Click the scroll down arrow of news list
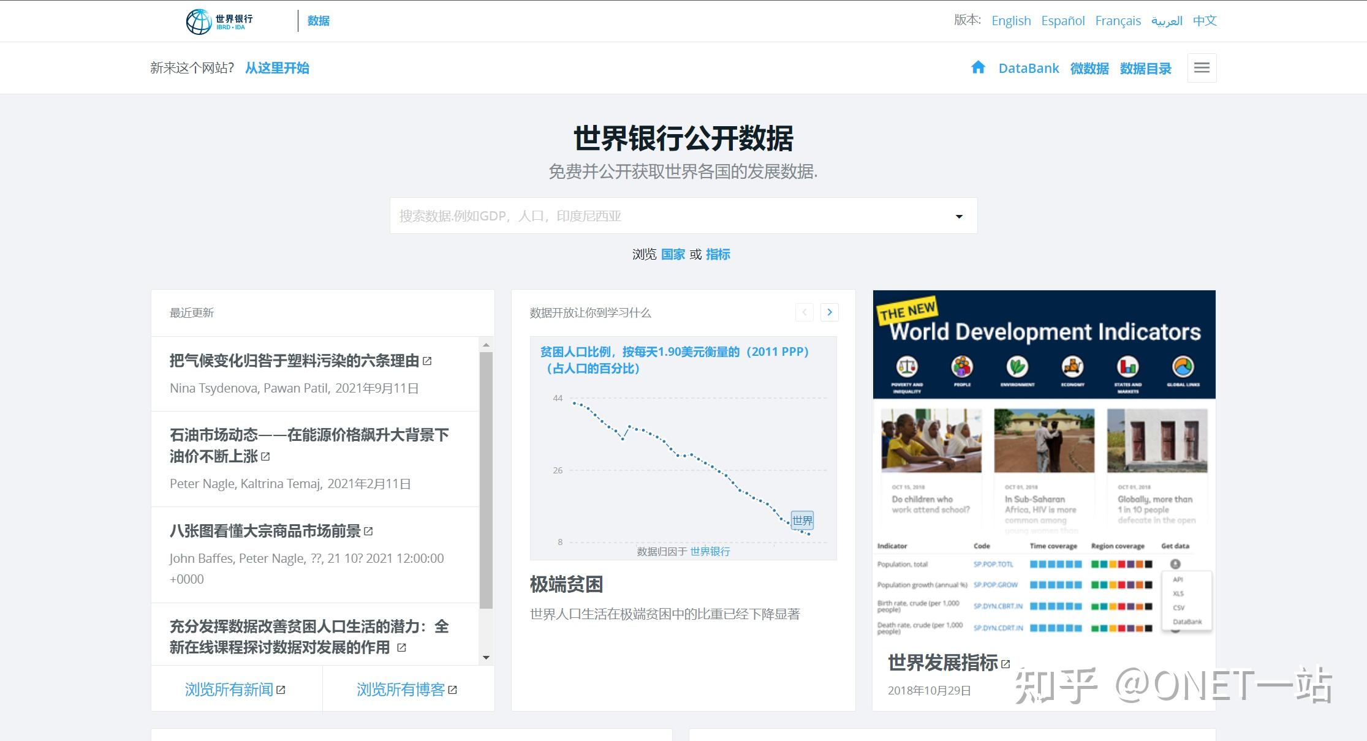 [486, 658]
